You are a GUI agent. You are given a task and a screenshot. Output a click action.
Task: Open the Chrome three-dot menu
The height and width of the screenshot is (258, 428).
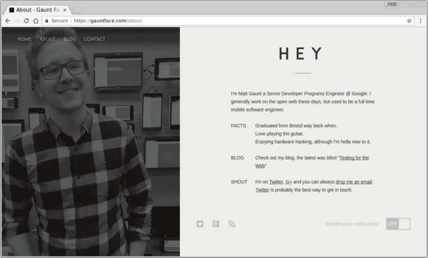pos(419,21)
